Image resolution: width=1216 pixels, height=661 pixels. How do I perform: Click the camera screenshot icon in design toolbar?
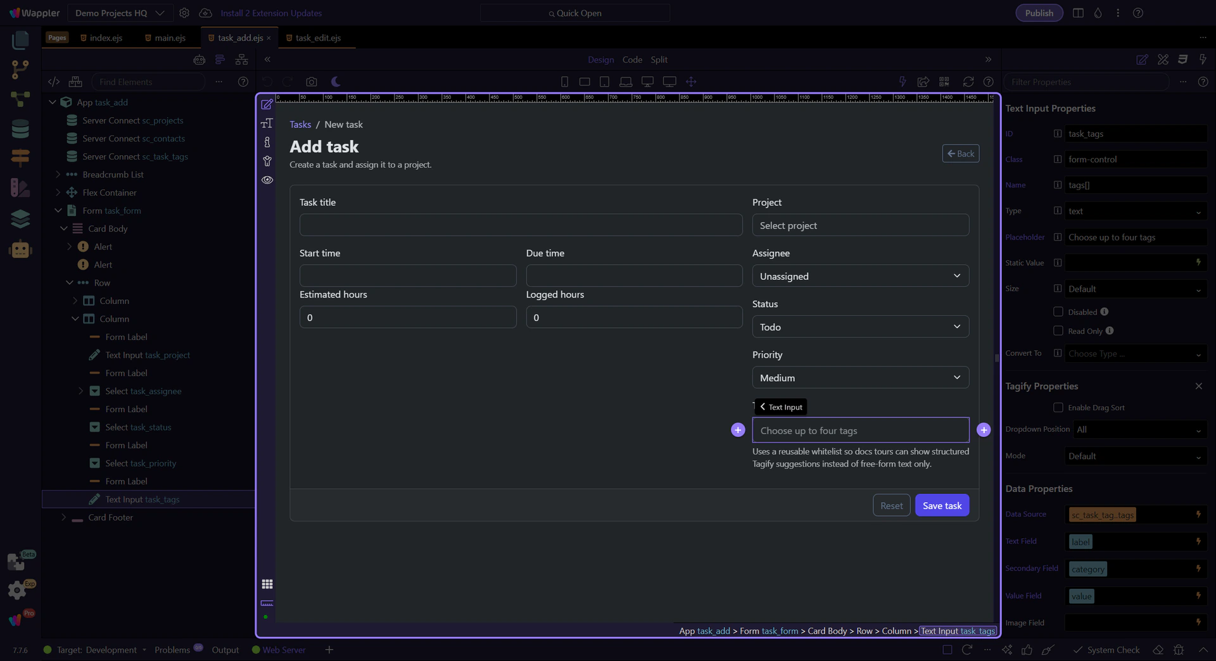[x=311, y=82]
